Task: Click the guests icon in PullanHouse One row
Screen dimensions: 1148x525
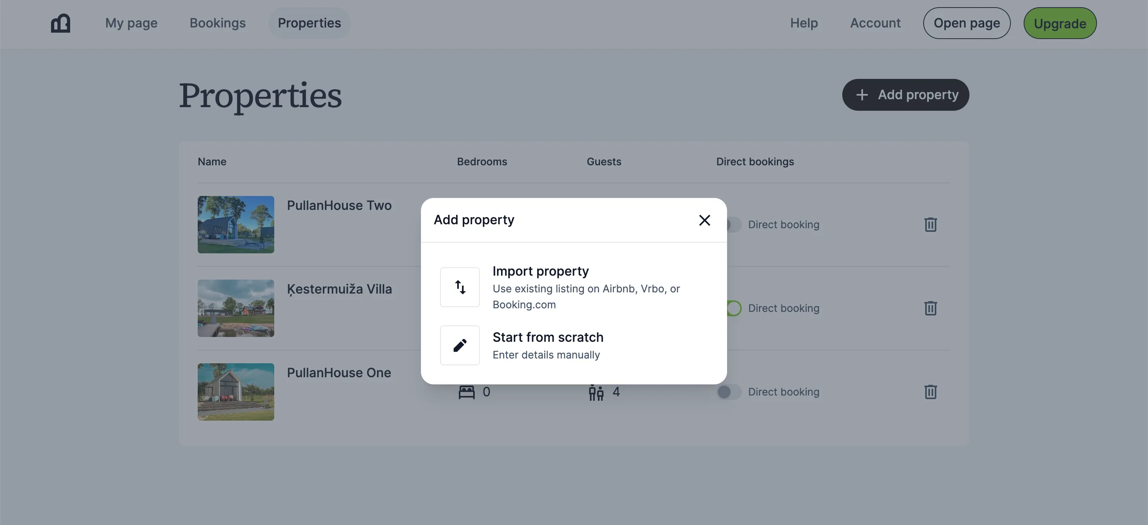Action: click(596, 392)
